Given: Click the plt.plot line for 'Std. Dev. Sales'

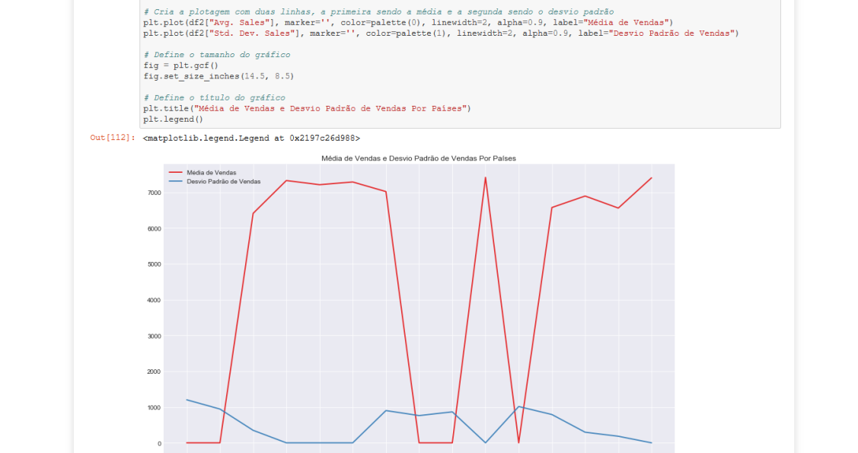Looking at the screenshot, I should (441, 33).
